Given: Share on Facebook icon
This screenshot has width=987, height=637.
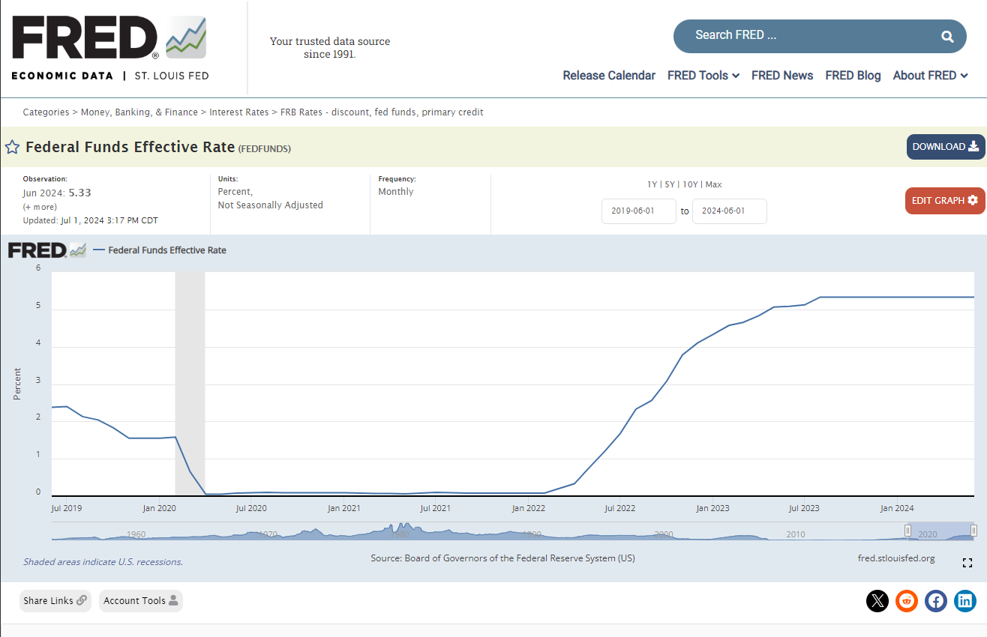Looking at the screenshot, I should 936,600.
